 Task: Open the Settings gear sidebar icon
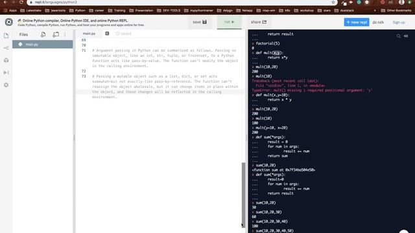click(6, 85)
